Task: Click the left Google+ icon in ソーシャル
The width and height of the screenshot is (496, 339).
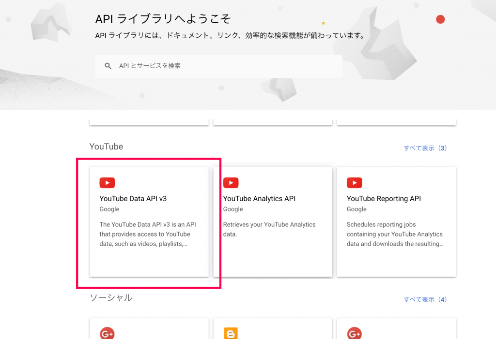Action: [x=107, y=333]
